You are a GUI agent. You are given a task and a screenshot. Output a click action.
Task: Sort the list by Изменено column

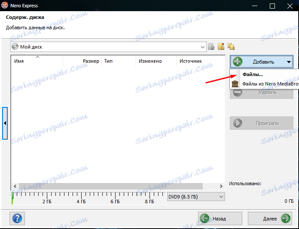156,61
